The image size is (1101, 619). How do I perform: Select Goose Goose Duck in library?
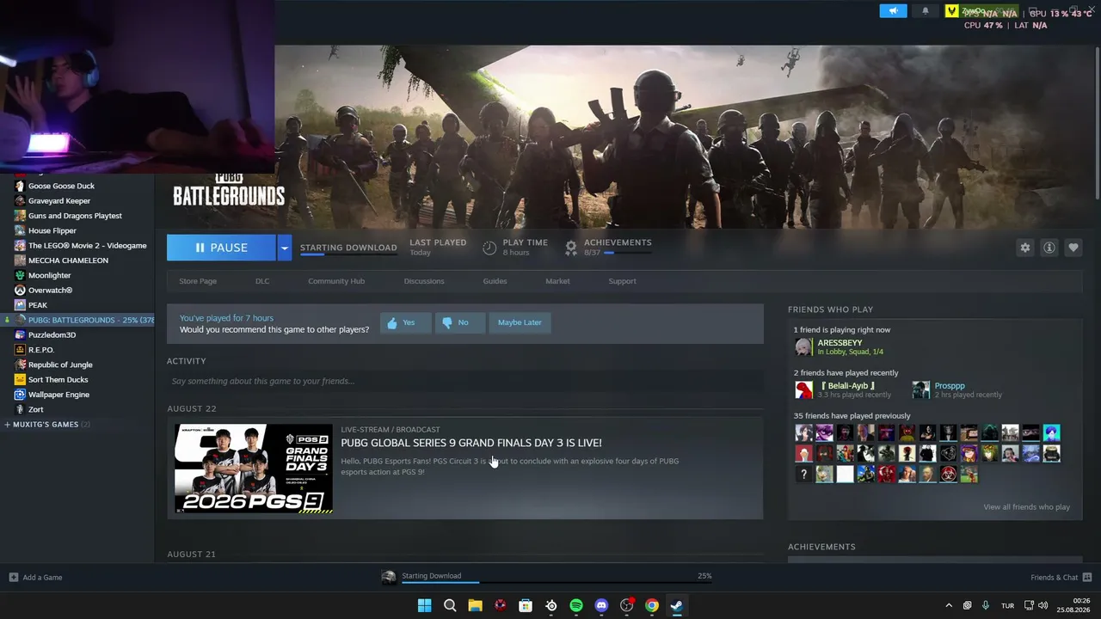[61, 186]
